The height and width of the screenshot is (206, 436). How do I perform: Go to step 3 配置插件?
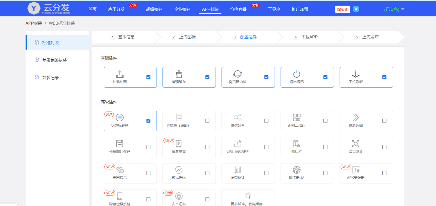[245, 37]
